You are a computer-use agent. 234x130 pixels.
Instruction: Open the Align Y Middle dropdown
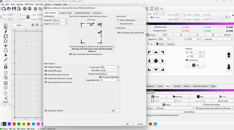click(198, 20)
